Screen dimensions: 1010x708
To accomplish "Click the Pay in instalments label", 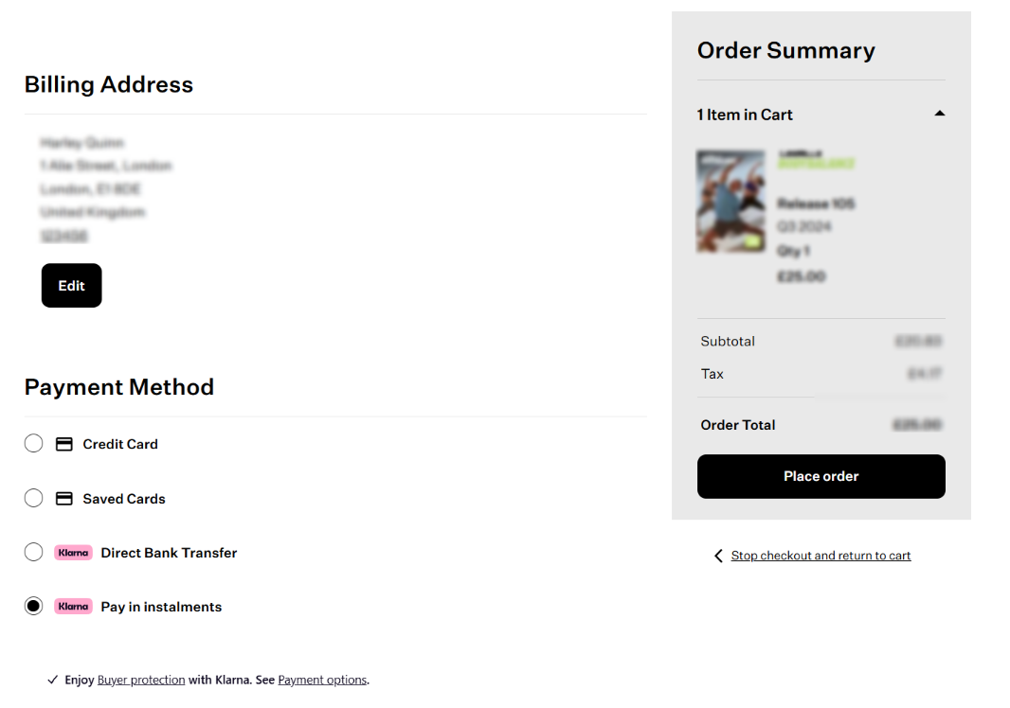I will pos(161,607).
